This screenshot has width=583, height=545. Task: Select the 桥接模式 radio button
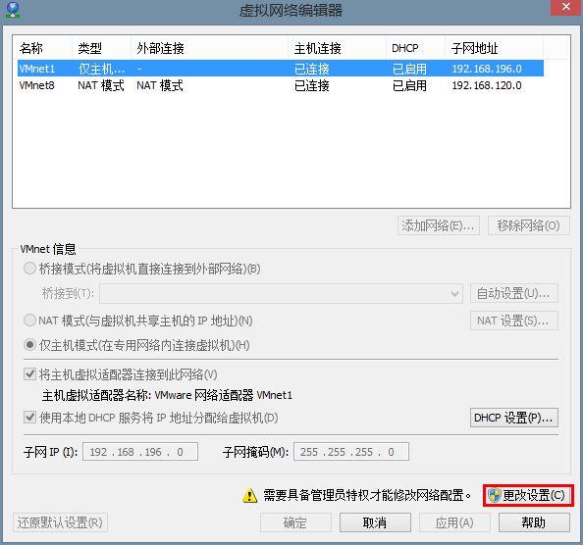click(29, 269)
